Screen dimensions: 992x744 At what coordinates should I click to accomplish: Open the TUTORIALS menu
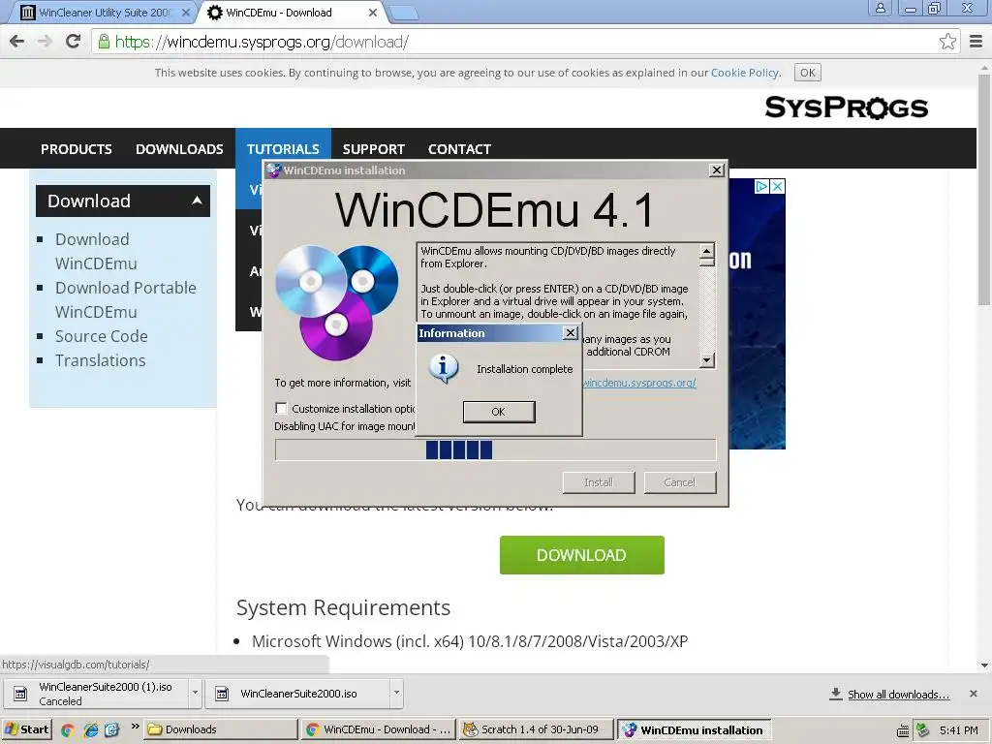283,149
